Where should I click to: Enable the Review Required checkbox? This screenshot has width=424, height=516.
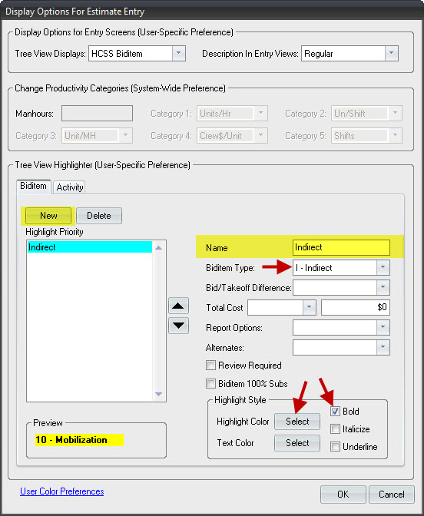tap(210, 365)
